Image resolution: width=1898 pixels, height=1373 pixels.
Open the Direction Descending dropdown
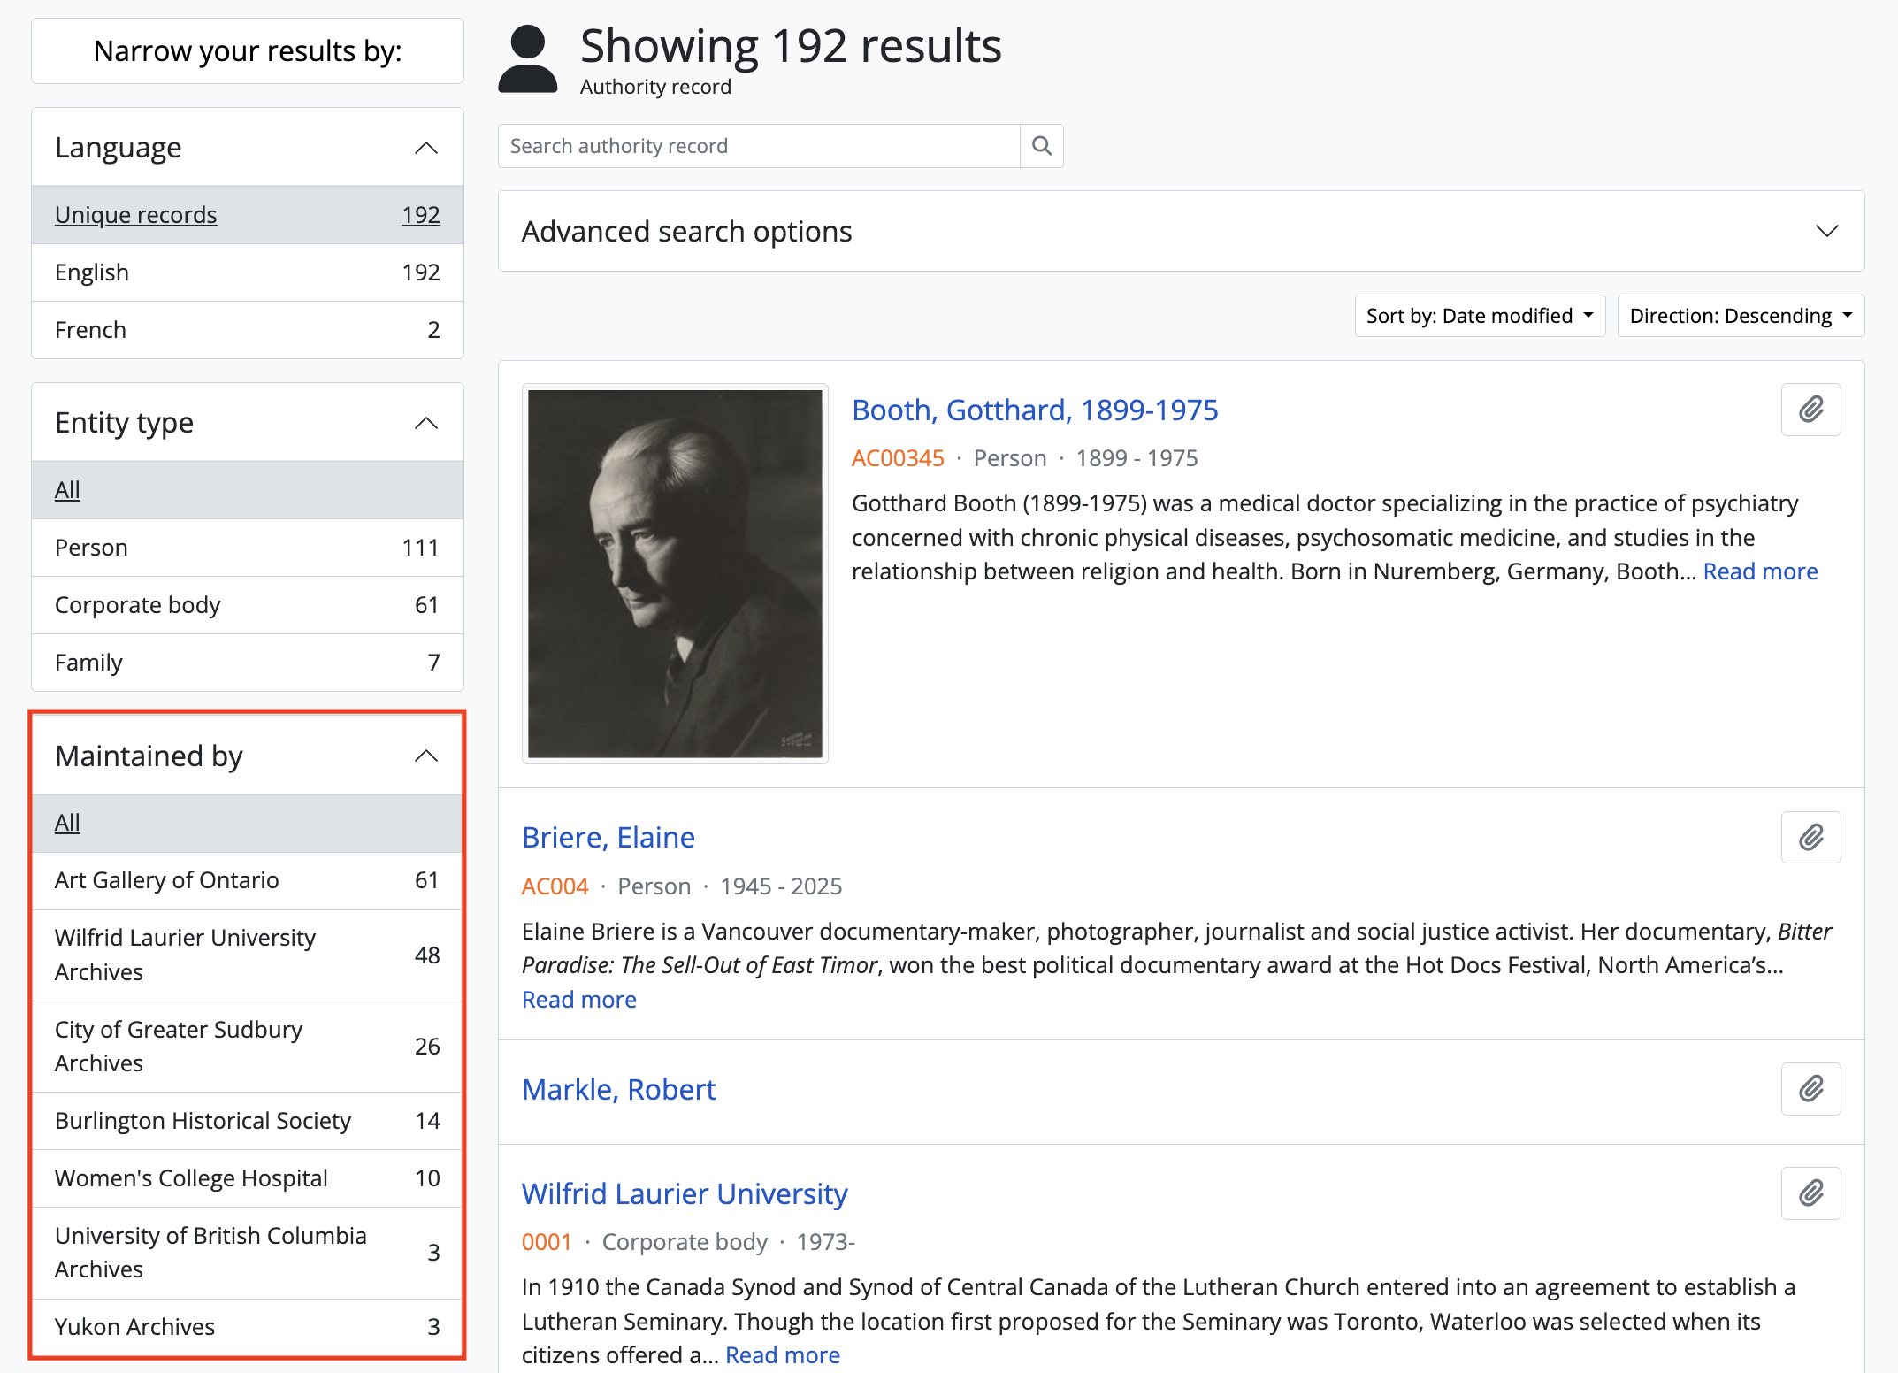1740,316
